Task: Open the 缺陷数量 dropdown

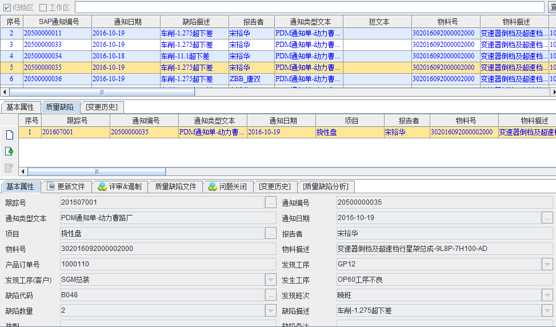Action: [271, 310]
